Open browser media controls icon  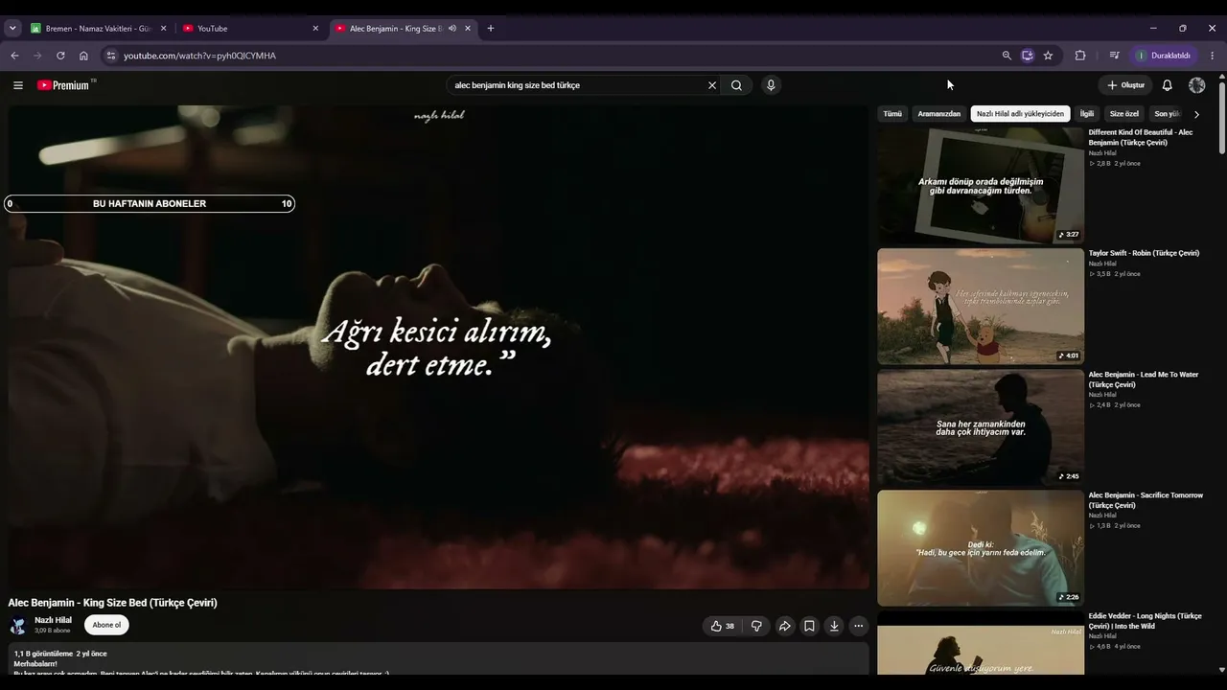(x=1114, y=56)
